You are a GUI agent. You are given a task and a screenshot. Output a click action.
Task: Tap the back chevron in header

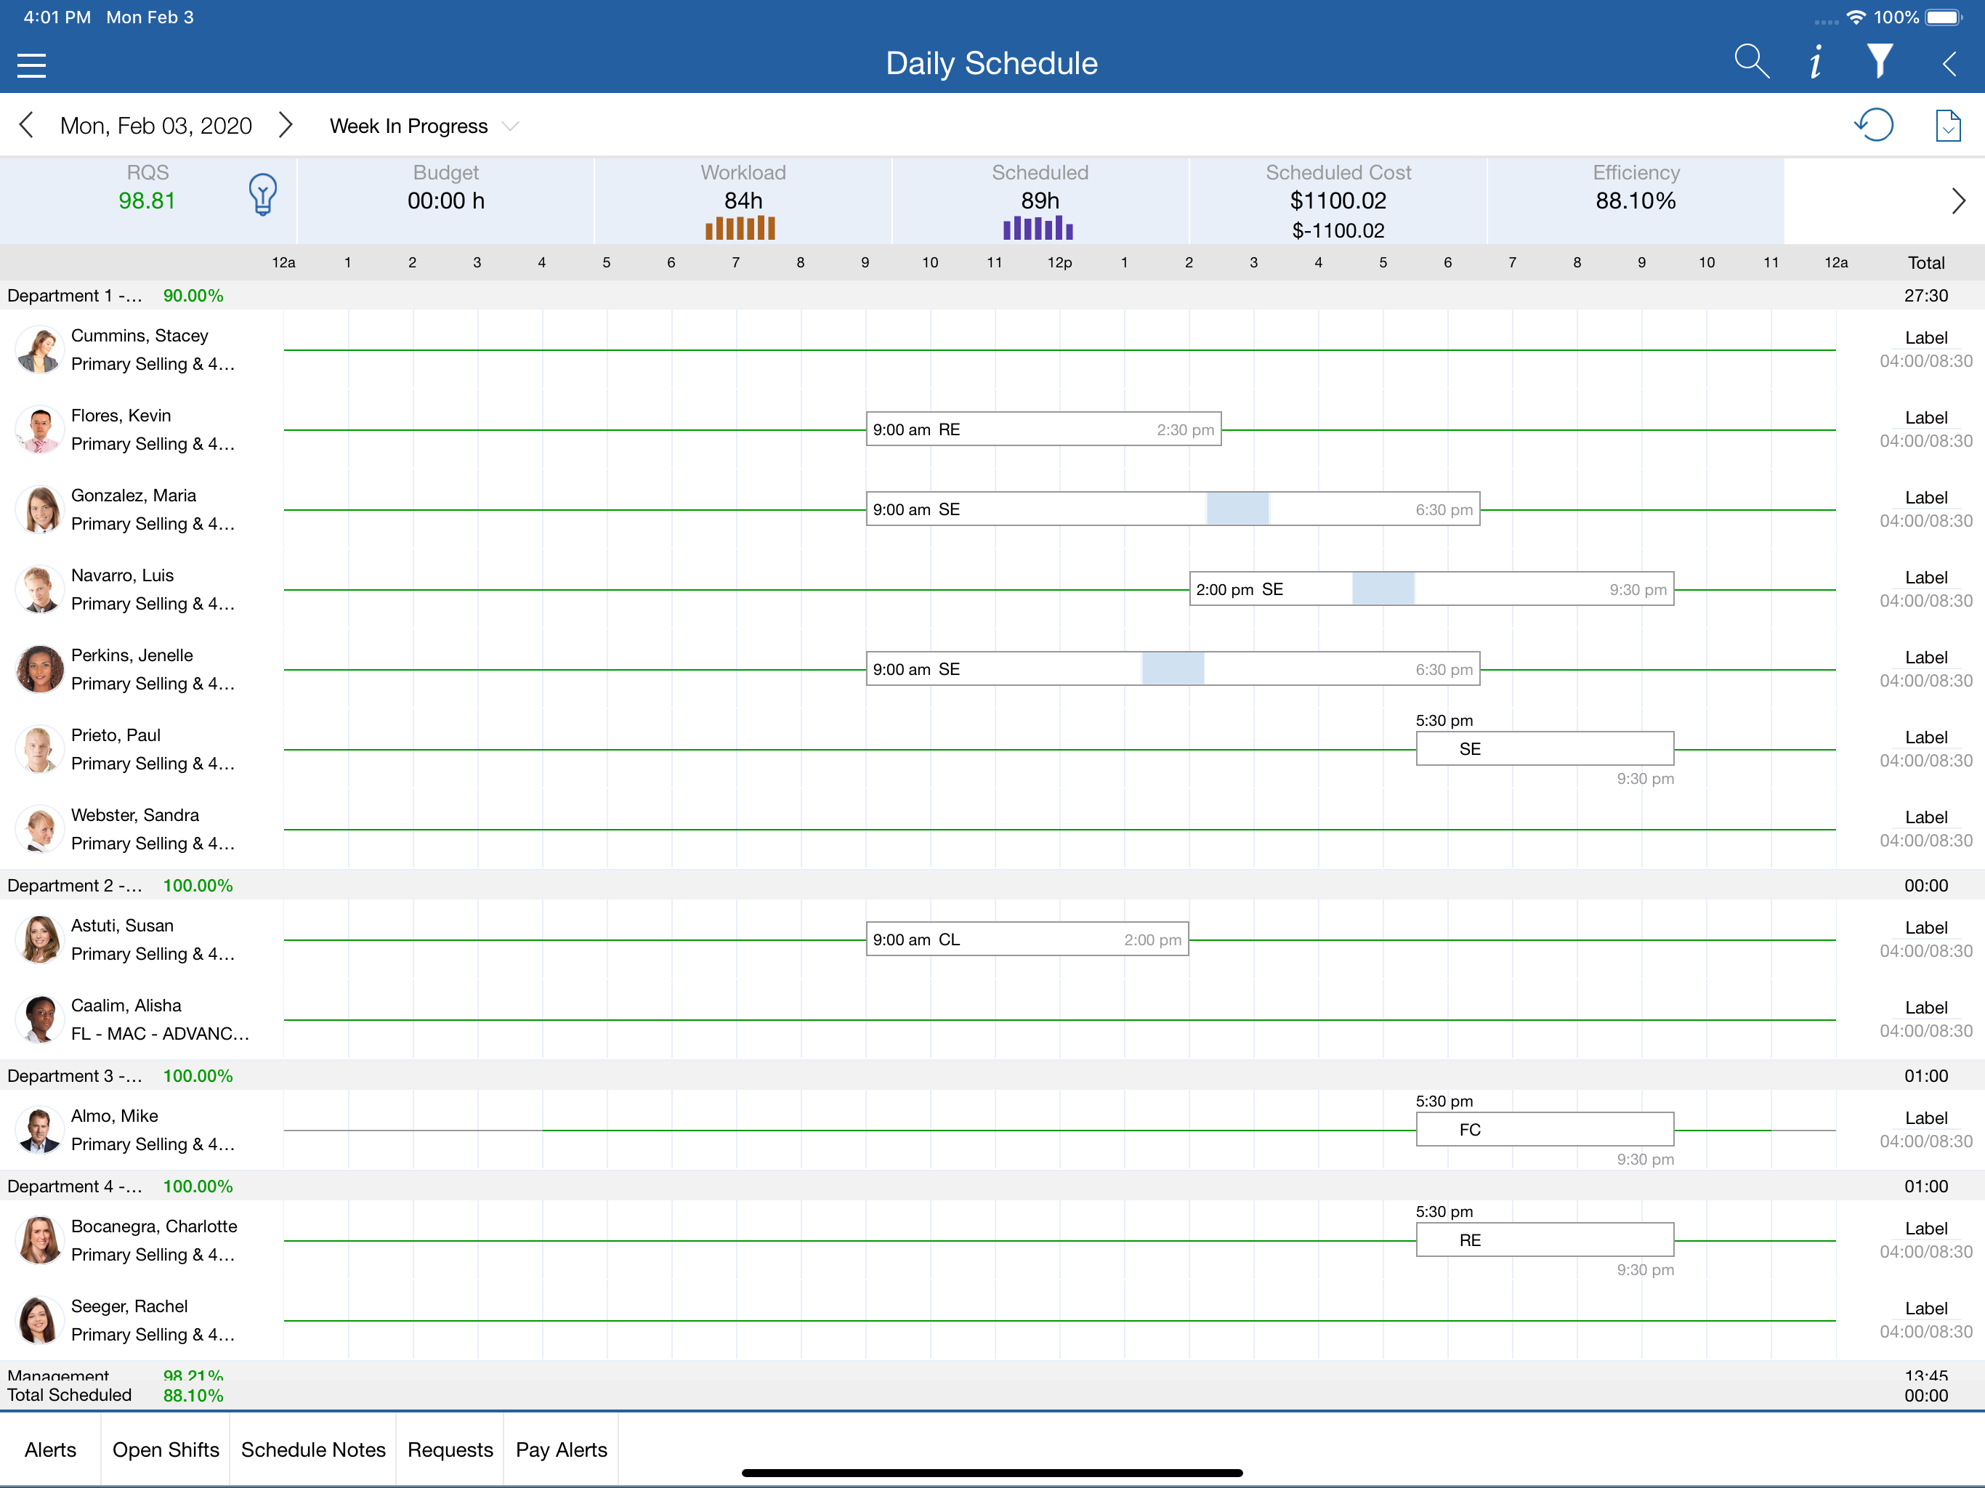point(1948,64)
